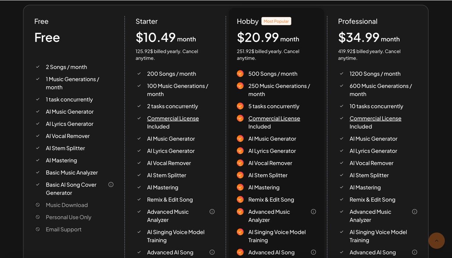The image size is (452, 258).
Task: Click the blocked icon next to Music Download
Action: pos(38,205)
